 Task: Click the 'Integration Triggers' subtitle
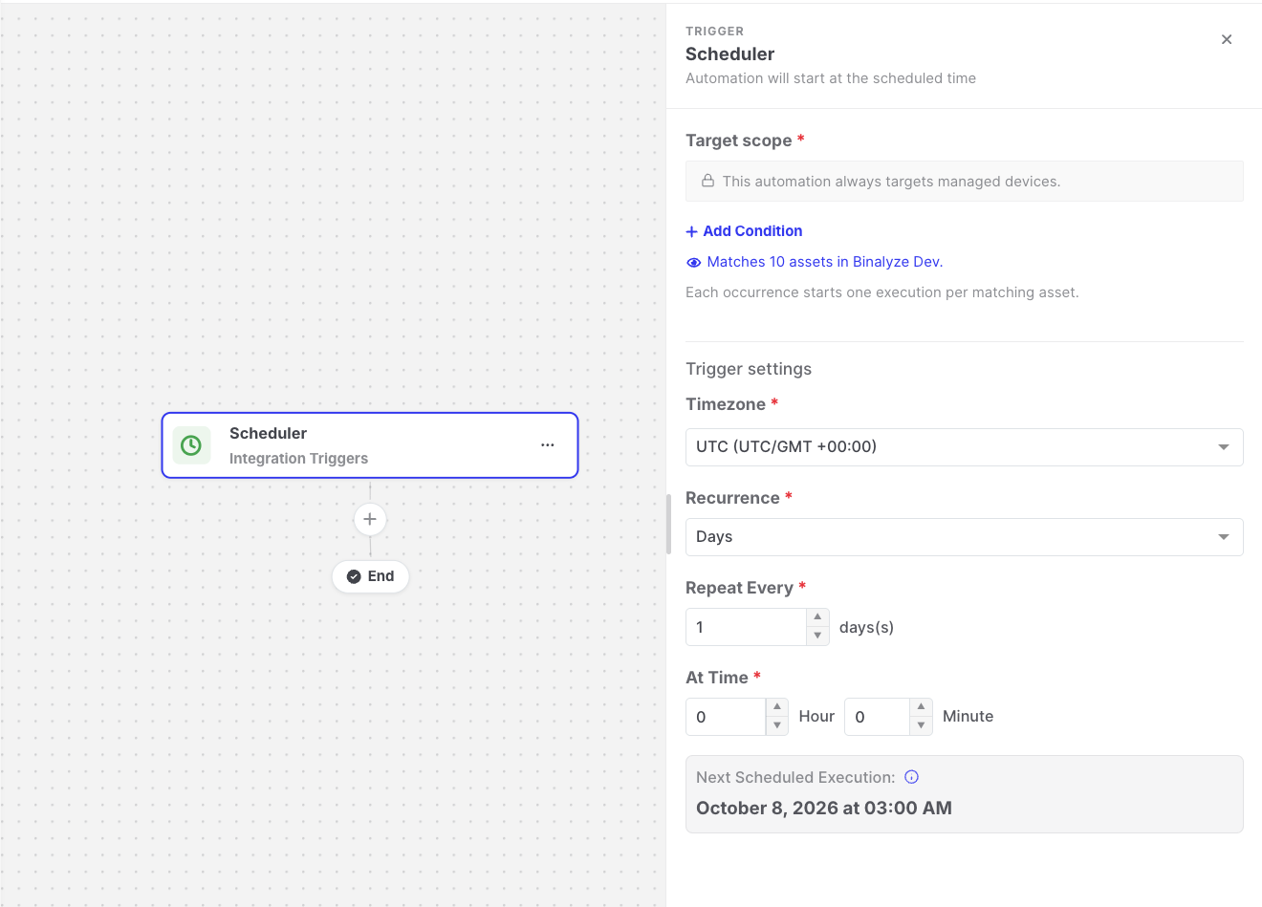[x=298, y=459]
